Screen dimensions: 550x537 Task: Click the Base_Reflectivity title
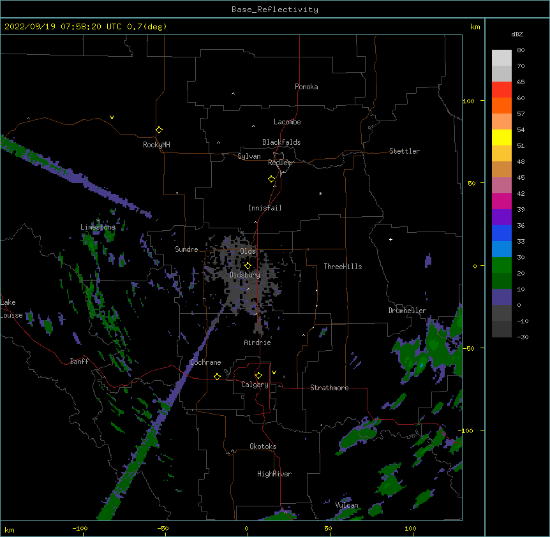coord(275,10)
